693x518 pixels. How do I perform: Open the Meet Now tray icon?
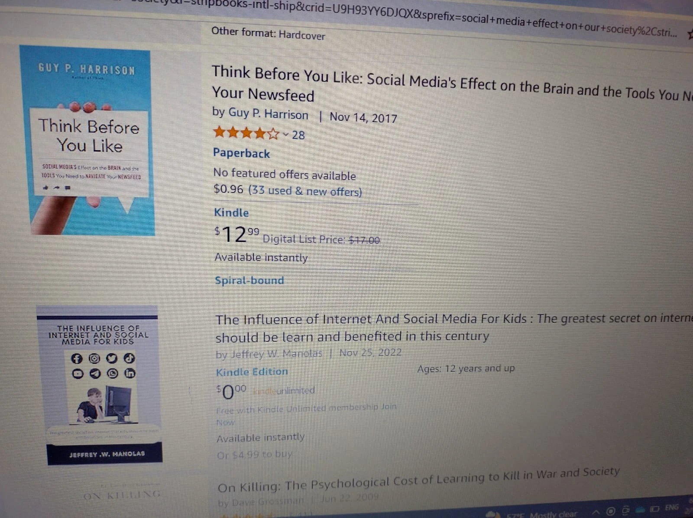click(x=626, y=511)
